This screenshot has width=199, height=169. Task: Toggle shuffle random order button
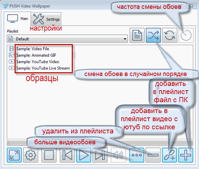pos(153,35)
